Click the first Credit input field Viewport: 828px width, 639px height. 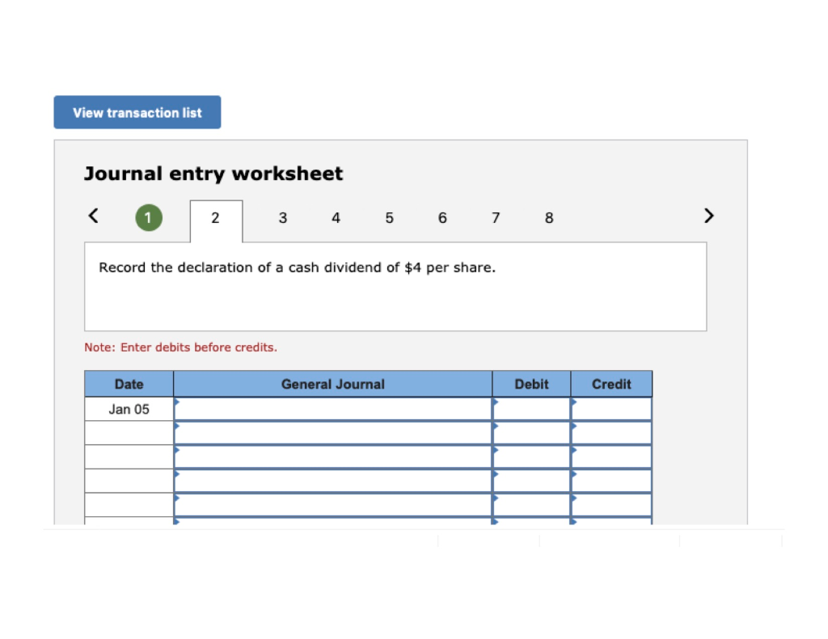[612, 409]
